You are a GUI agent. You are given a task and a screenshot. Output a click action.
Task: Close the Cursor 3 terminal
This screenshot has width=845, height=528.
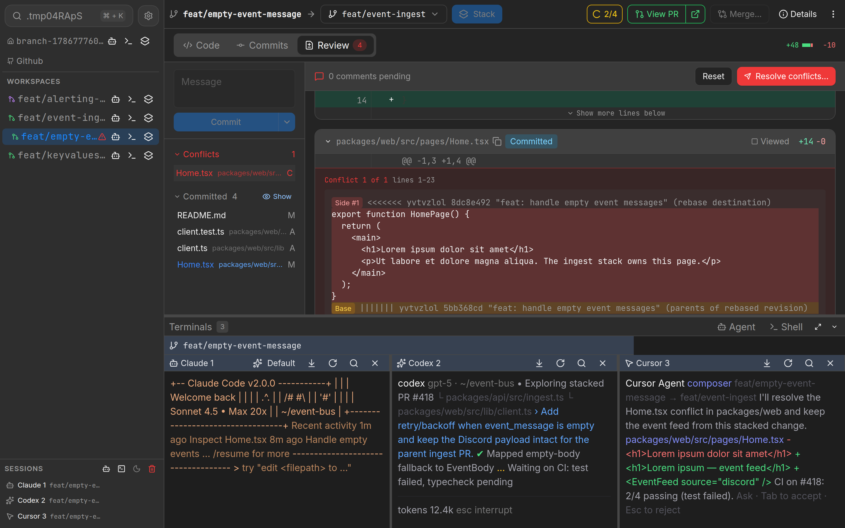pyautogui.click(x=830, y=363)
